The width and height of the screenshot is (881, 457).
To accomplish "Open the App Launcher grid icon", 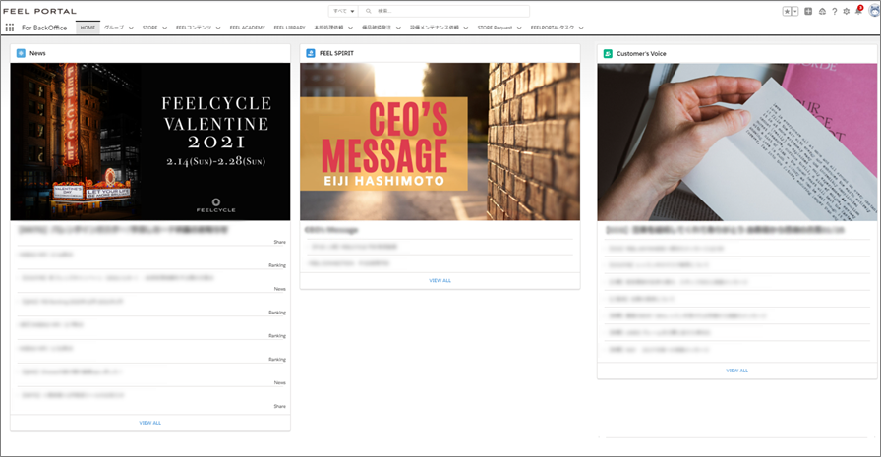I will point(10,27).
